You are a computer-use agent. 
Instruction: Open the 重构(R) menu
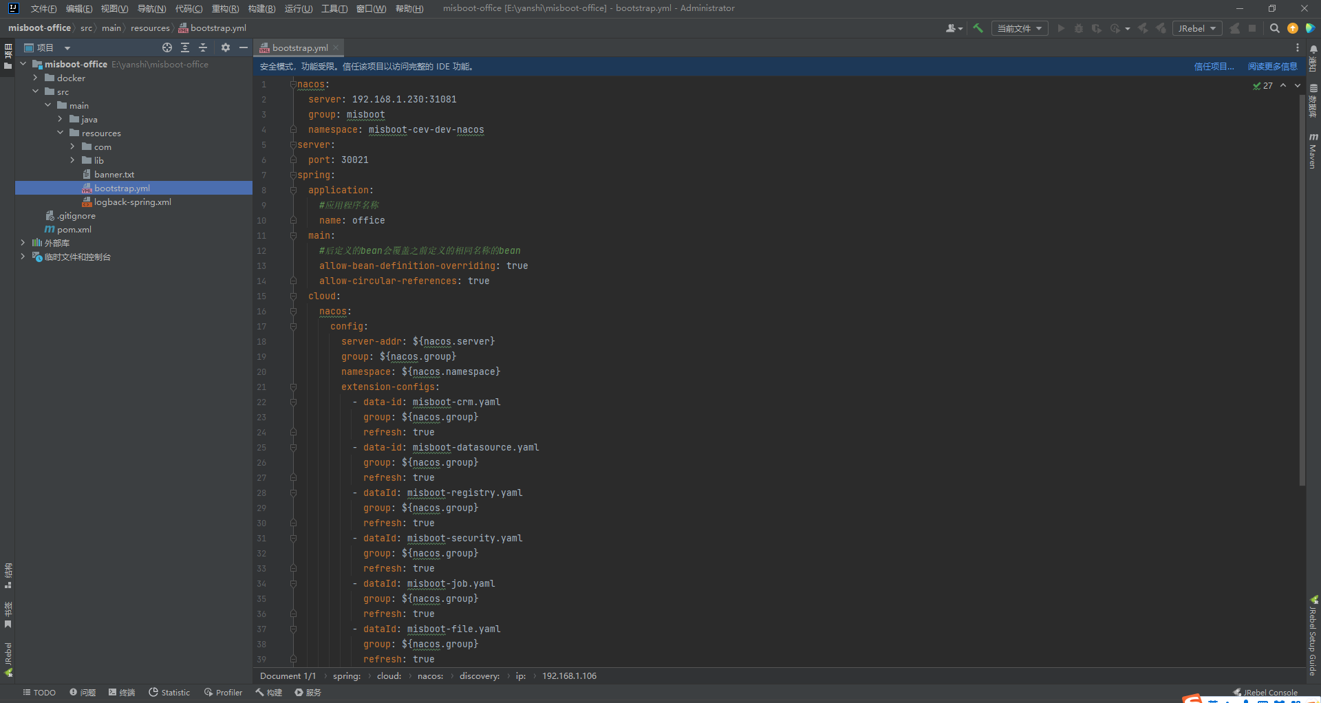coord(225,8)
